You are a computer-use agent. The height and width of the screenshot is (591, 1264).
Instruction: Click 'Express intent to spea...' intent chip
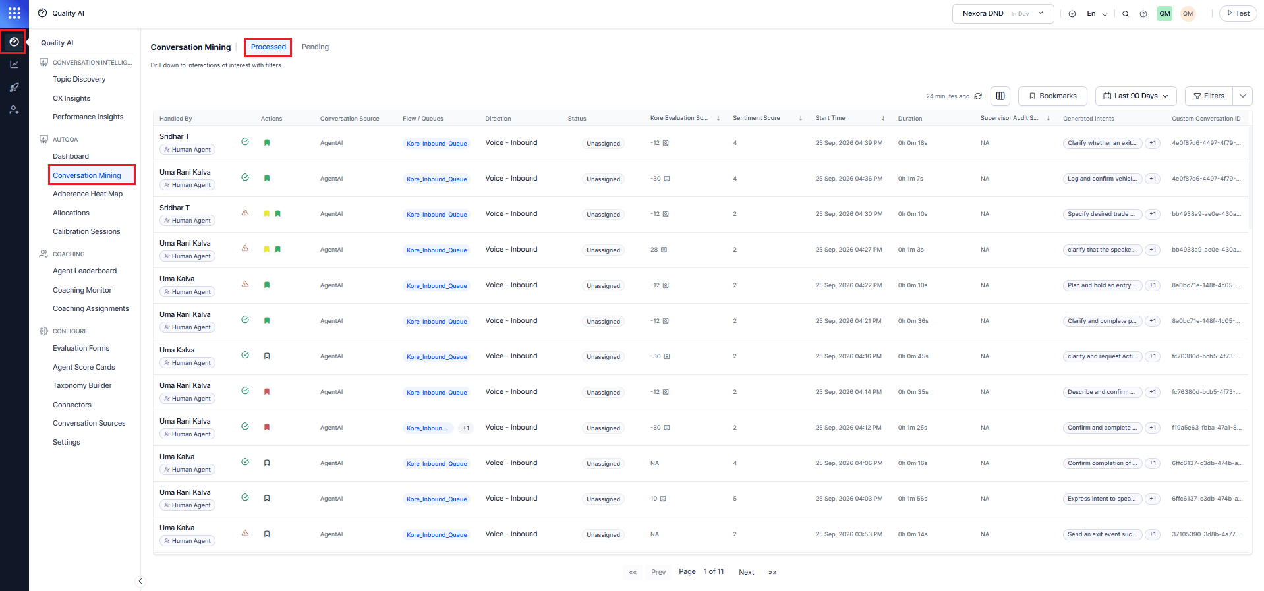tap(1102, 499)
